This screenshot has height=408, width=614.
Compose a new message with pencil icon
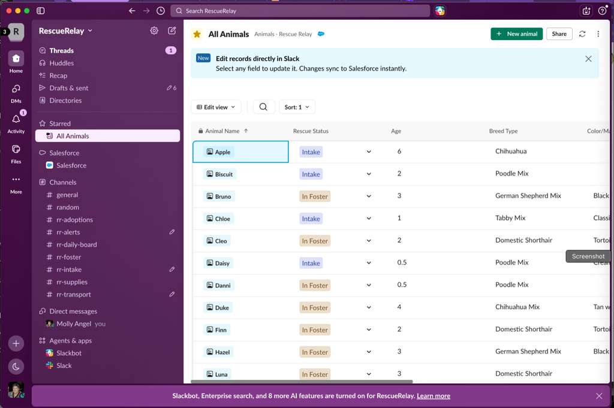click(172, 31)
